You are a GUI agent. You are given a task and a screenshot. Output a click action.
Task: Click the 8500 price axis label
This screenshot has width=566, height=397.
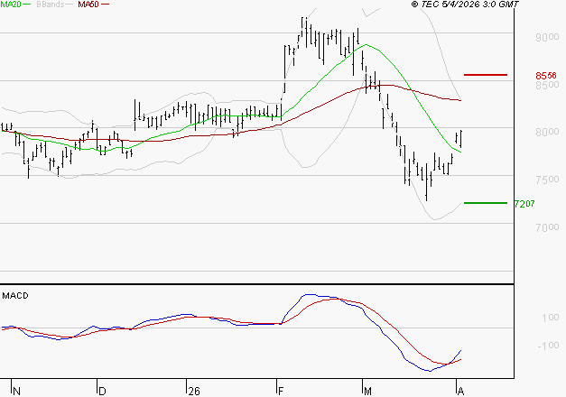point(547,85)
